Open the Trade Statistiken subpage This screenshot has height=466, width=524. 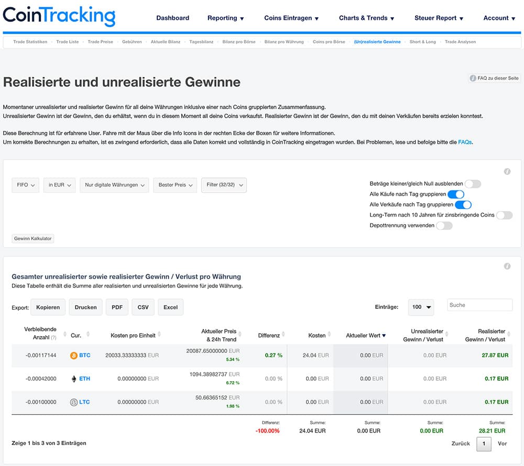[30, 42]
